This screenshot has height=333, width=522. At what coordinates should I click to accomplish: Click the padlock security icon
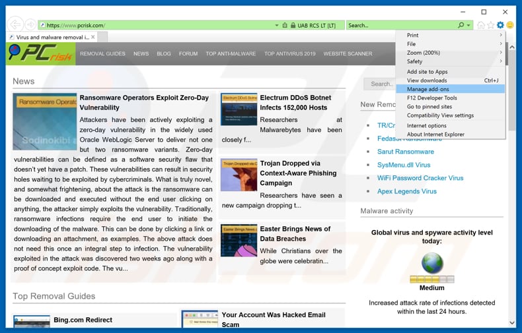293,25
